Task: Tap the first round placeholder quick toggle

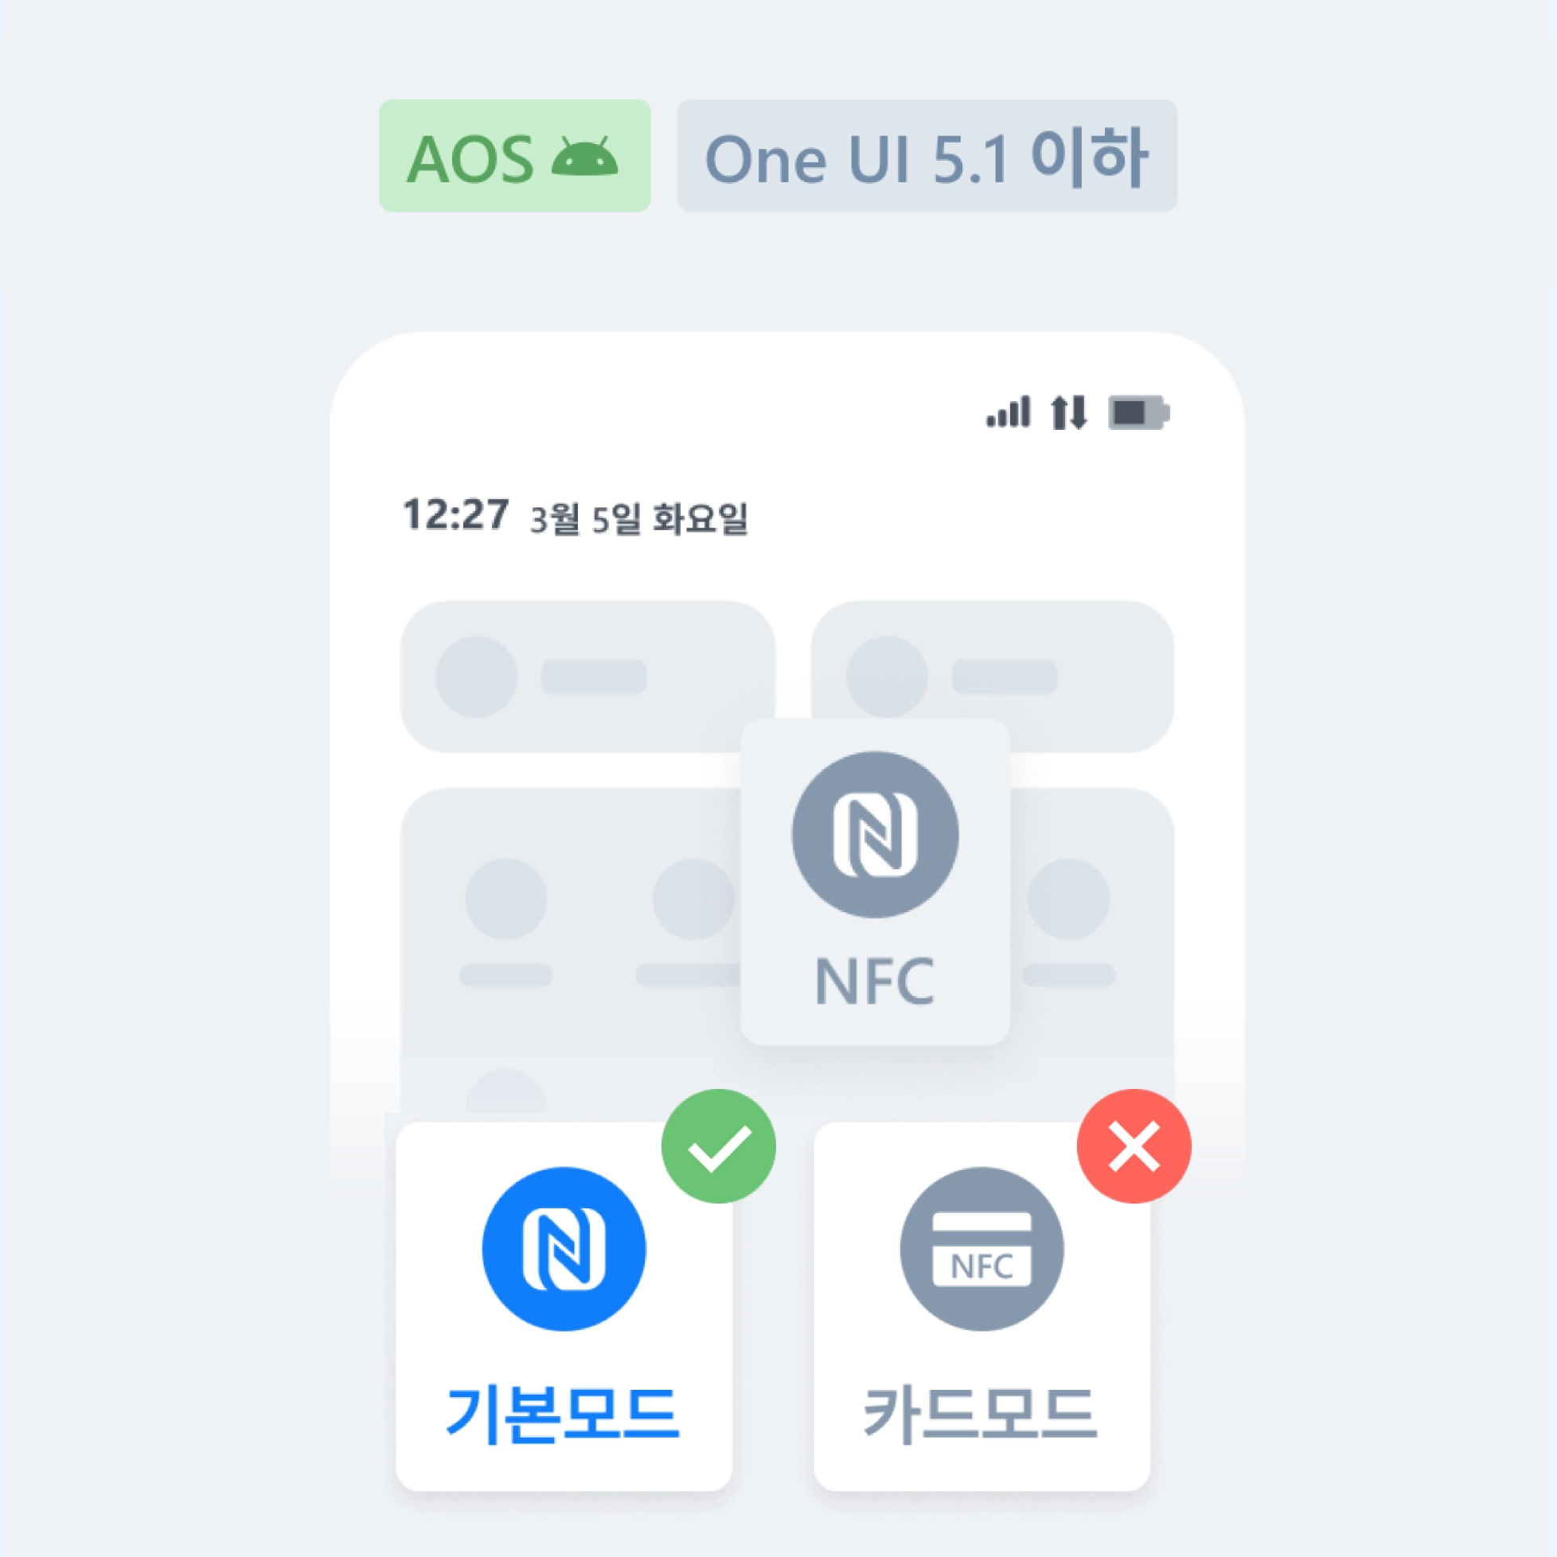Action: pyautogui.click(x=506, y=899)
